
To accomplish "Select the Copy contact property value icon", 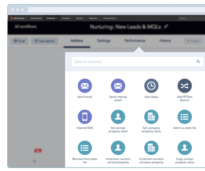I will (184, 148).
